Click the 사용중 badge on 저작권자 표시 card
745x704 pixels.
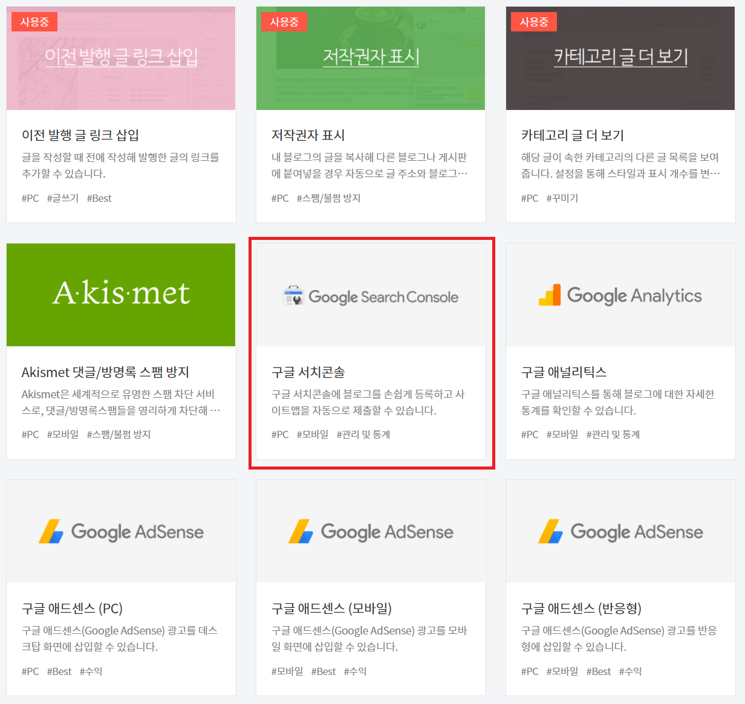(x=284, y=22)
